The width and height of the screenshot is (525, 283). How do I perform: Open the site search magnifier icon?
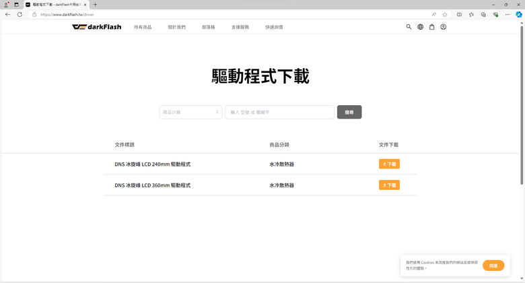pyautogui.click(x=409, y=27)
